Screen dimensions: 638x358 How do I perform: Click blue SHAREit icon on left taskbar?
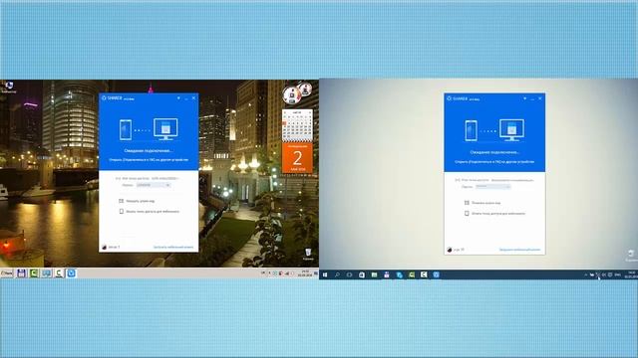tap(71, 273)
